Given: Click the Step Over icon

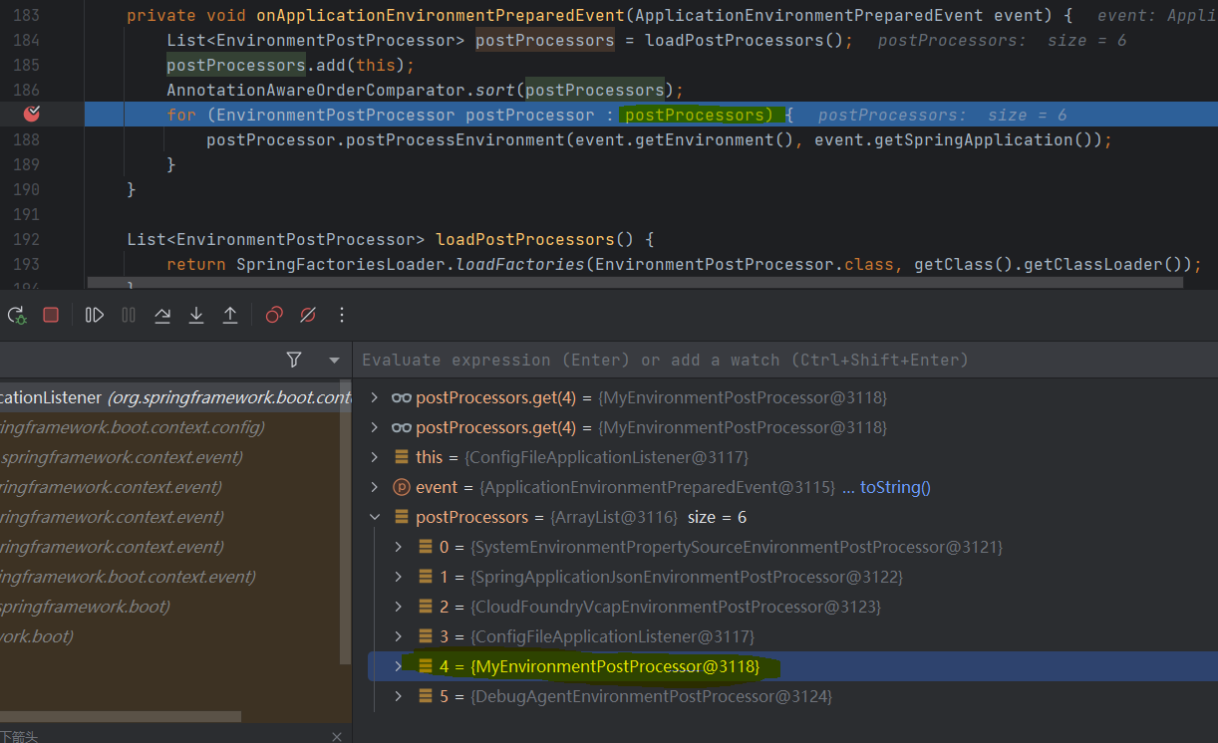Looking at the screenshot, I should tap(162, 315).
